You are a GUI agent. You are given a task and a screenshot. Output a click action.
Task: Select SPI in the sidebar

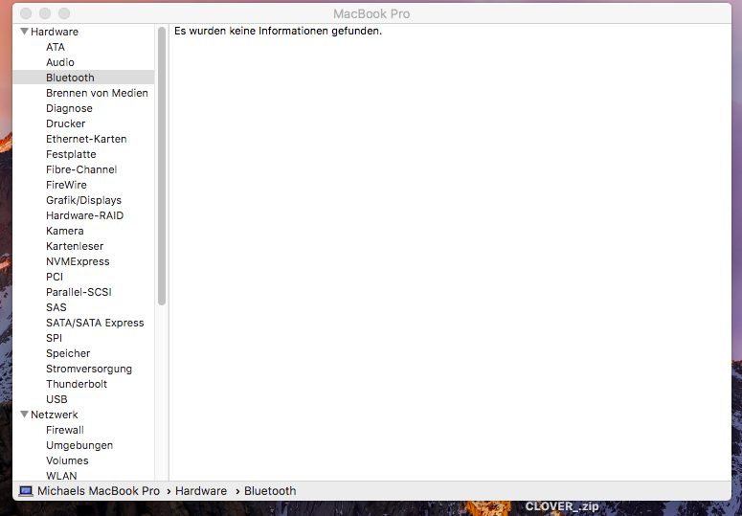54,338
